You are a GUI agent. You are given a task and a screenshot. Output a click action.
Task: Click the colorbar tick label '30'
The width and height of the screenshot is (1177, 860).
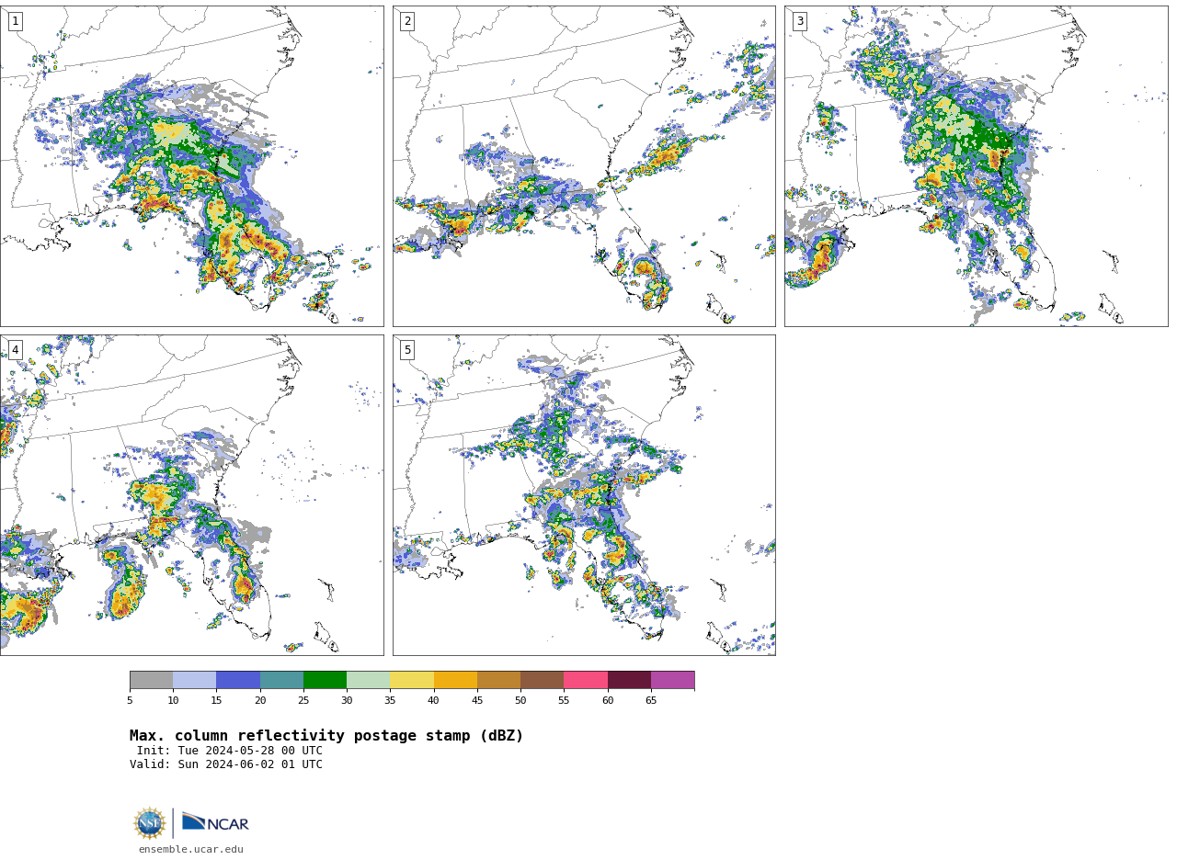tap(347, 700)
